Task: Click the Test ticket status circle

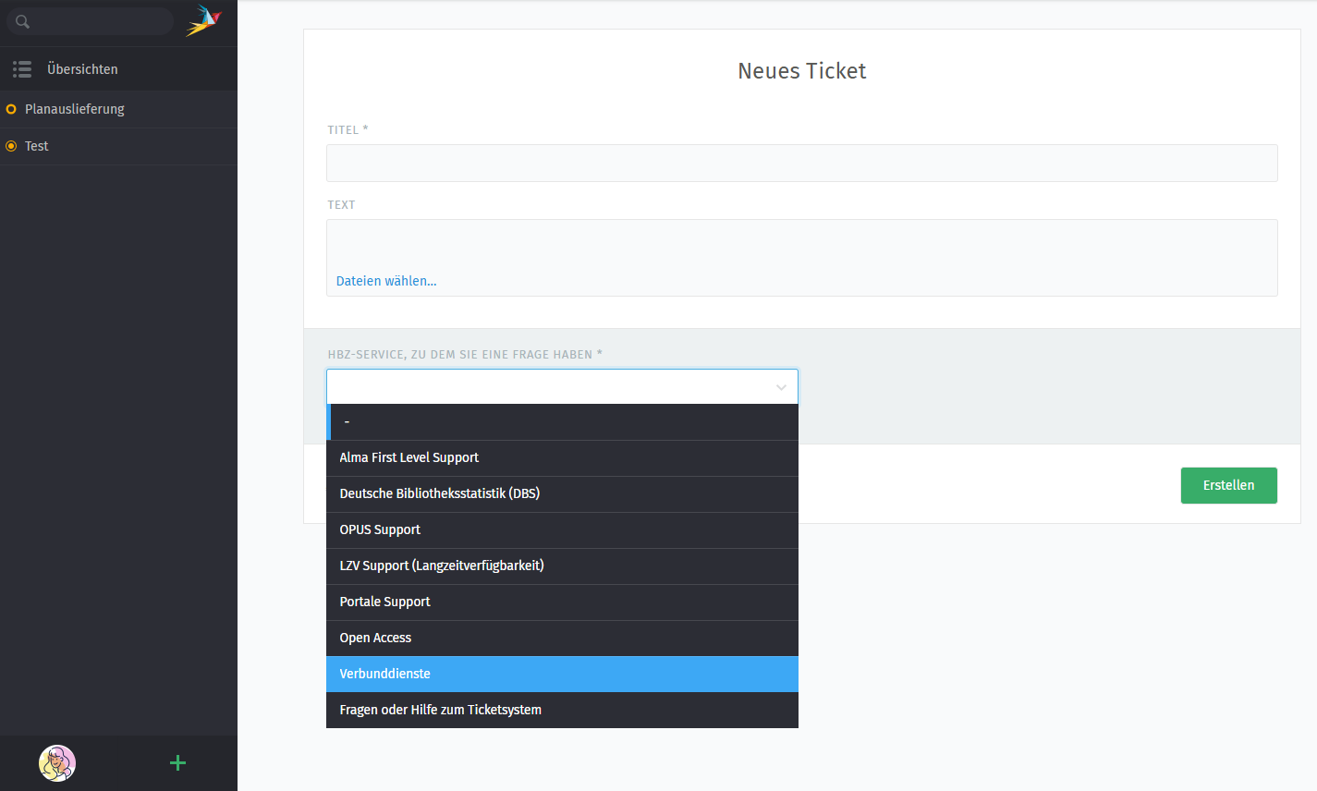Action: (x=11, y=146)
